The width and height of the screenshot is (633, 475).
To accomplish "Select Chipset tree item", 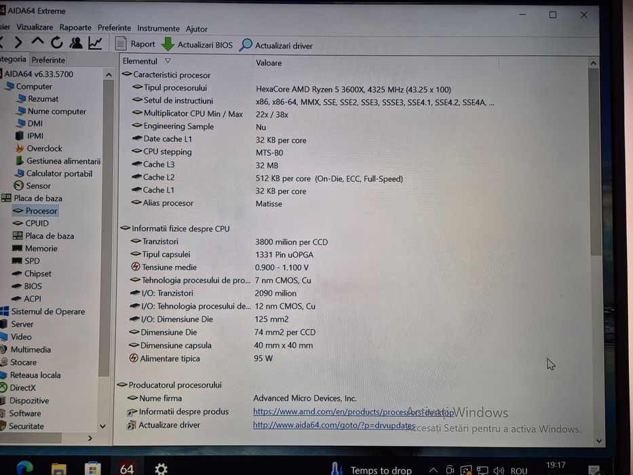I will coord(32,273).
